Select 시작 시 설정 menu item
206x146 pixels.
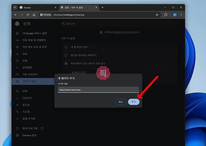click(33, 81)
